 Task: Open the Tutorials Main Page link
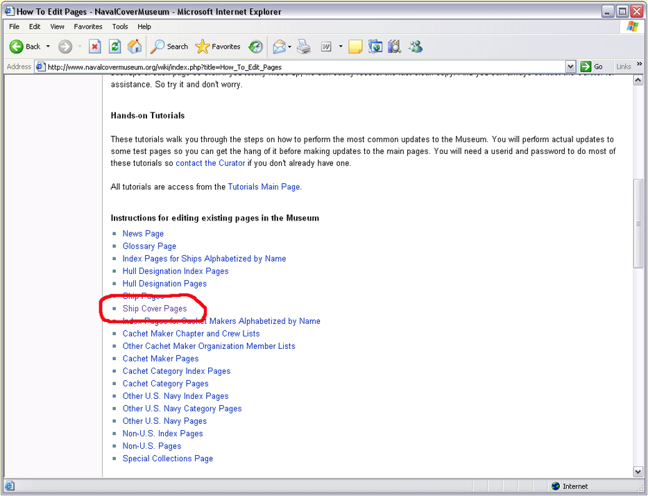264,187
